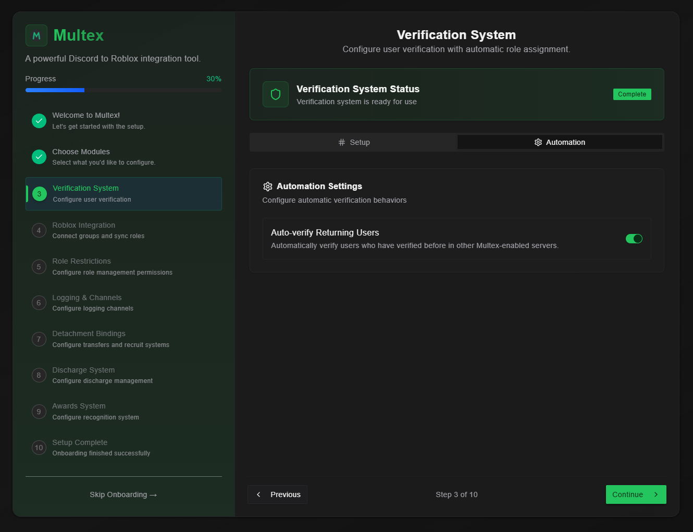Click the step 5 circle for Role Restrictions
The width and height of the screenshot is (693, 532).
pyautogui.click(x=39, y=267)
